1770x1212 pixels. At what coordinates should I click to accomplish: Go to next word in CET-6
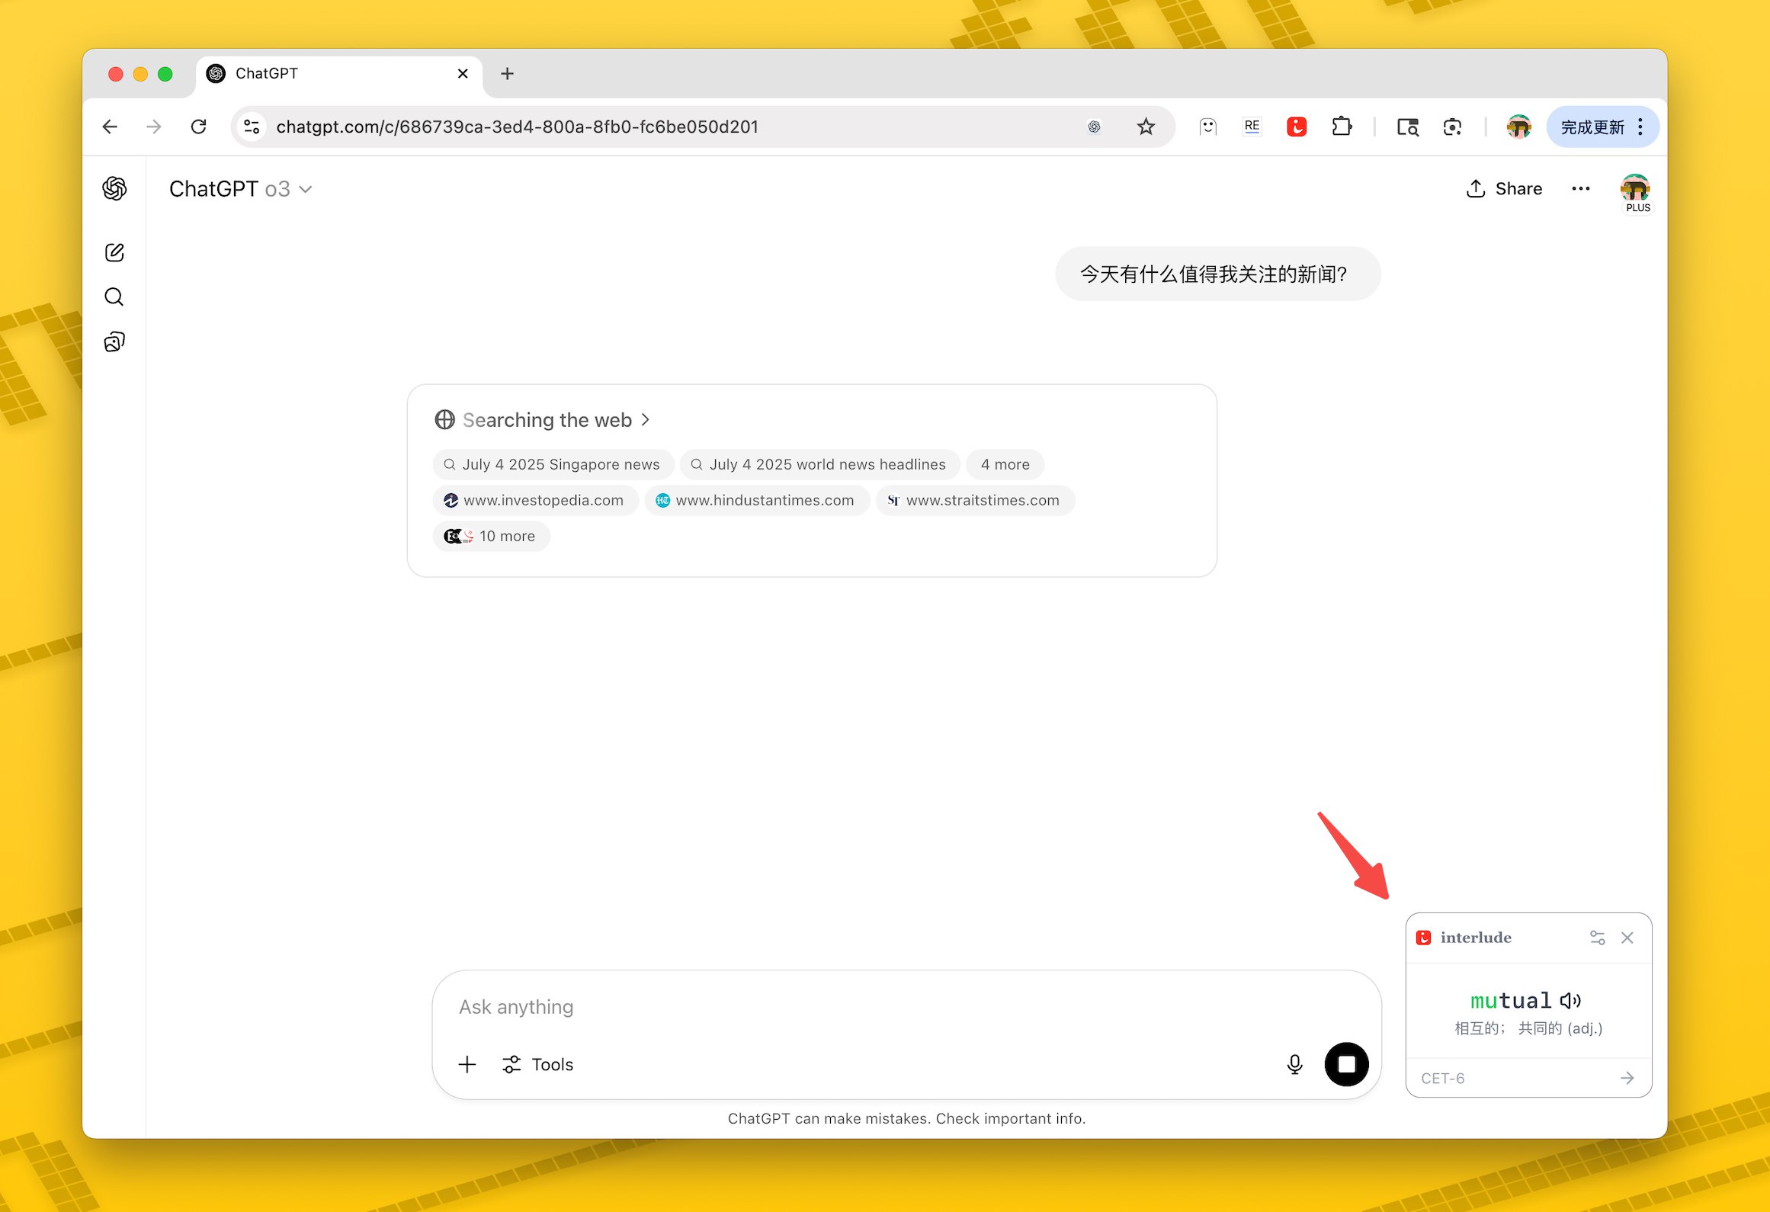point(1627,1078)
